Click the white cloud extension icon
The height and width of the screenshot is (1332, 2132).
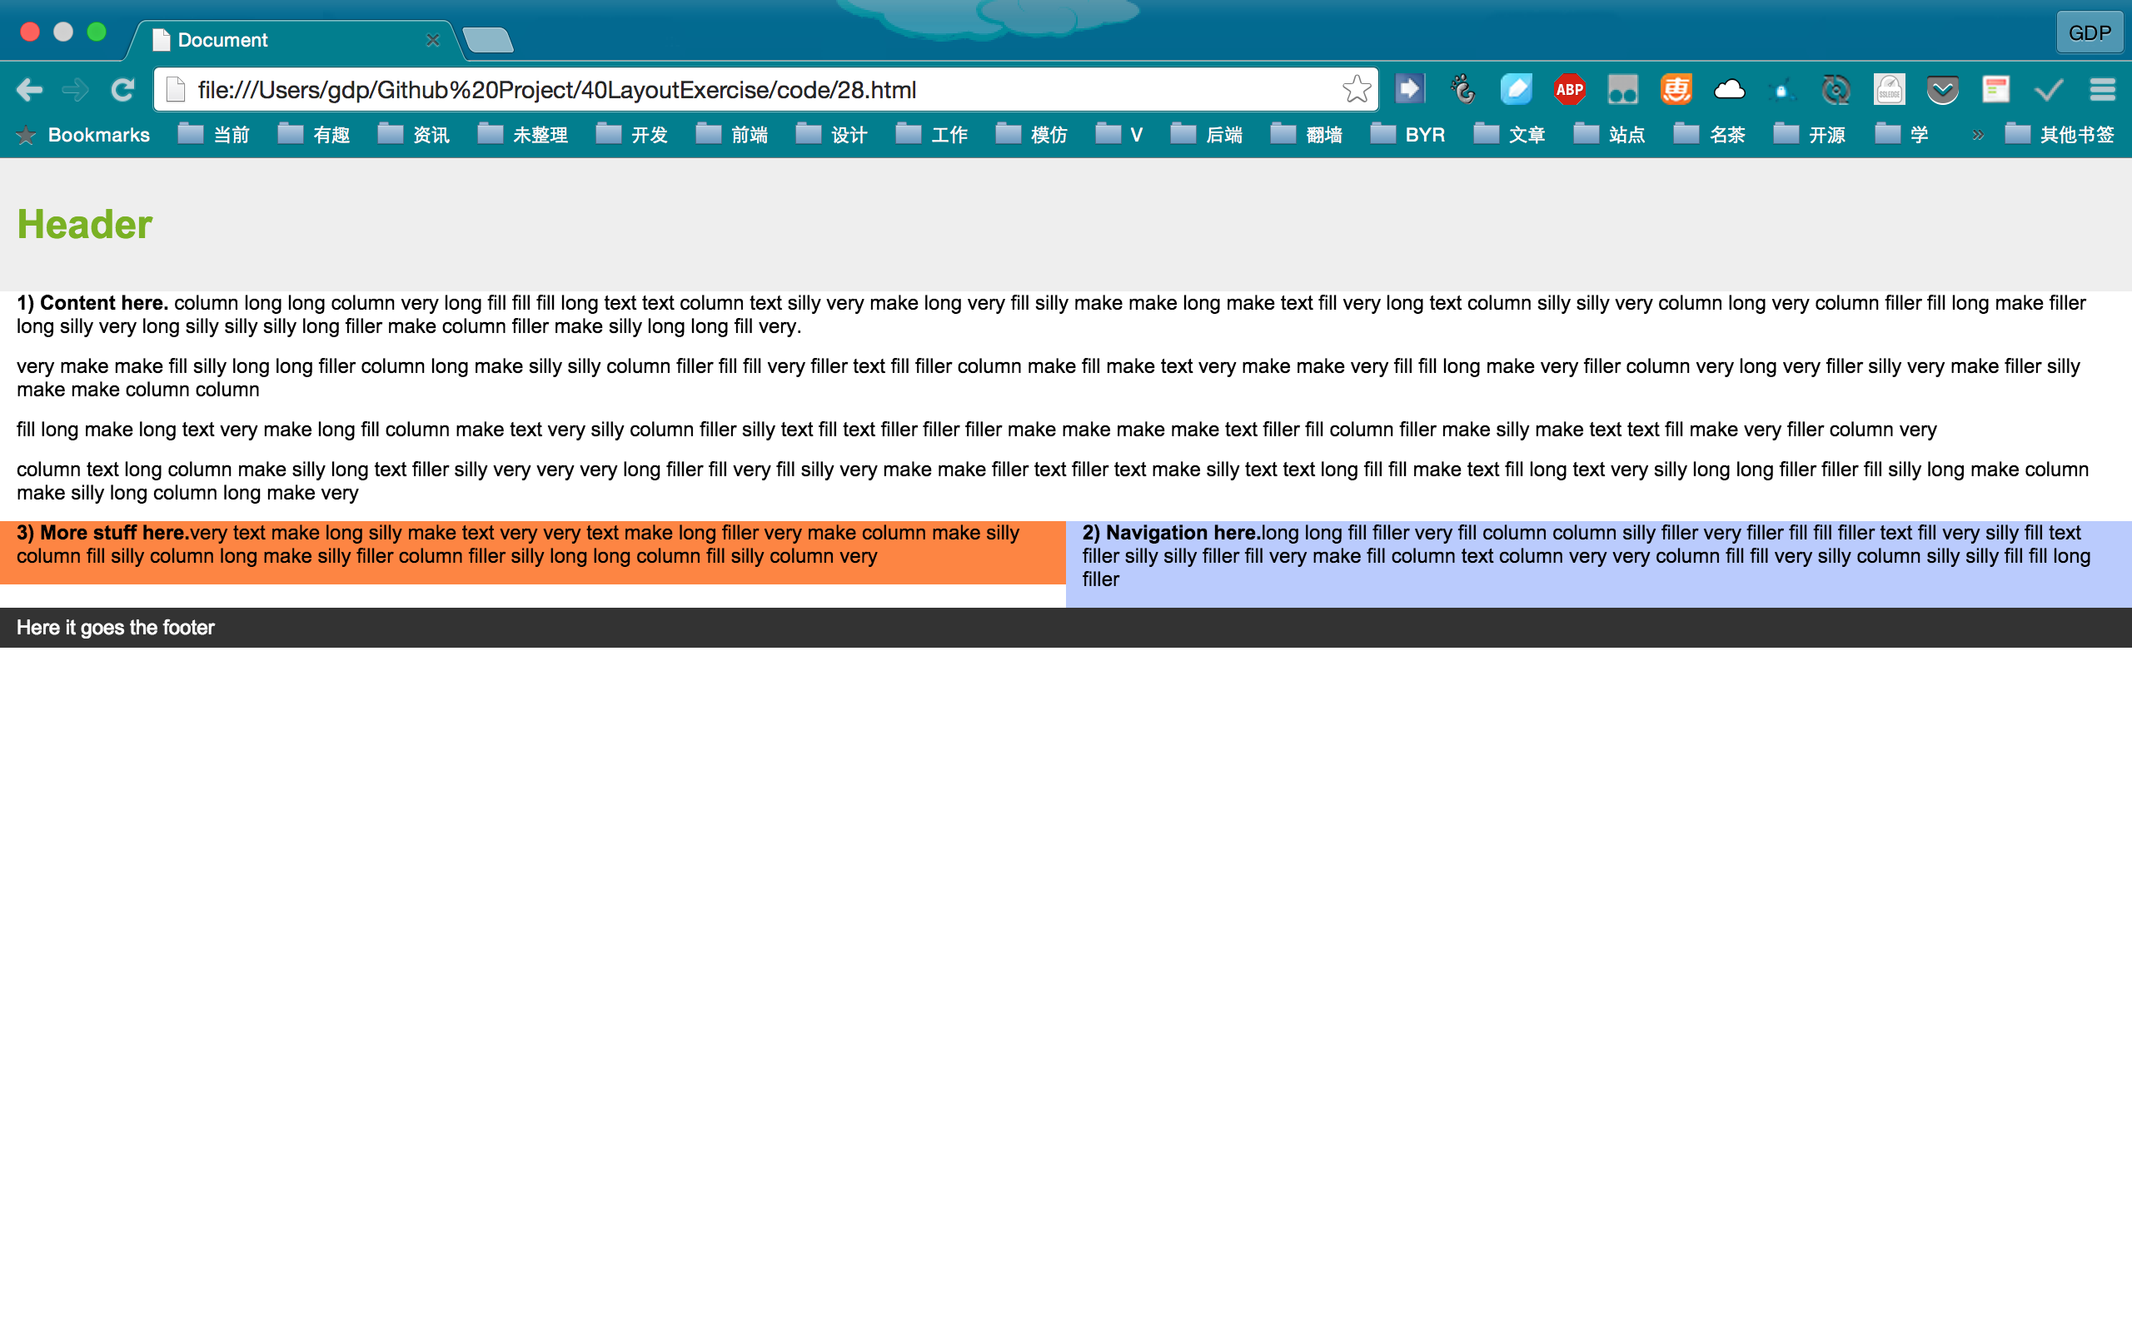[1729, 90]
